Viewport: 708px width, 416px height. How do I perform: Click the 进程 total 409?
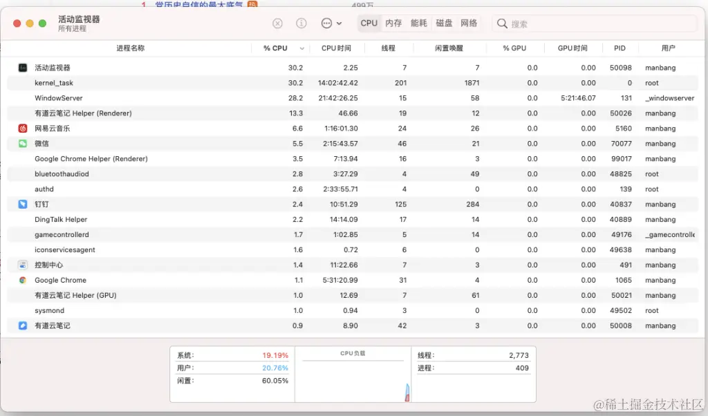point(522,368)
